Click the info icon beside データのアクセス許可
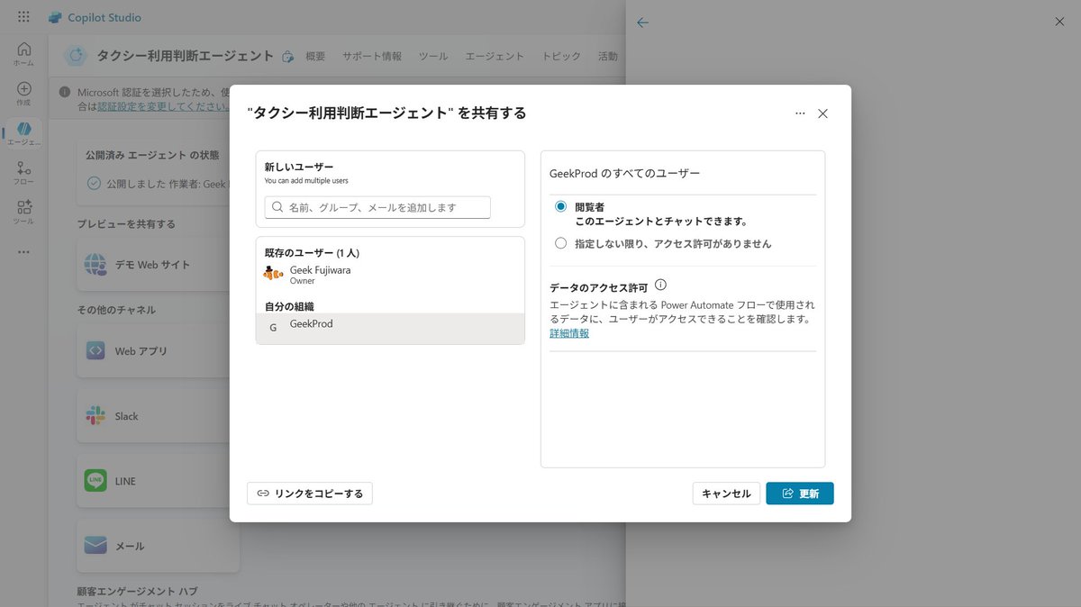 pos(661,285)
